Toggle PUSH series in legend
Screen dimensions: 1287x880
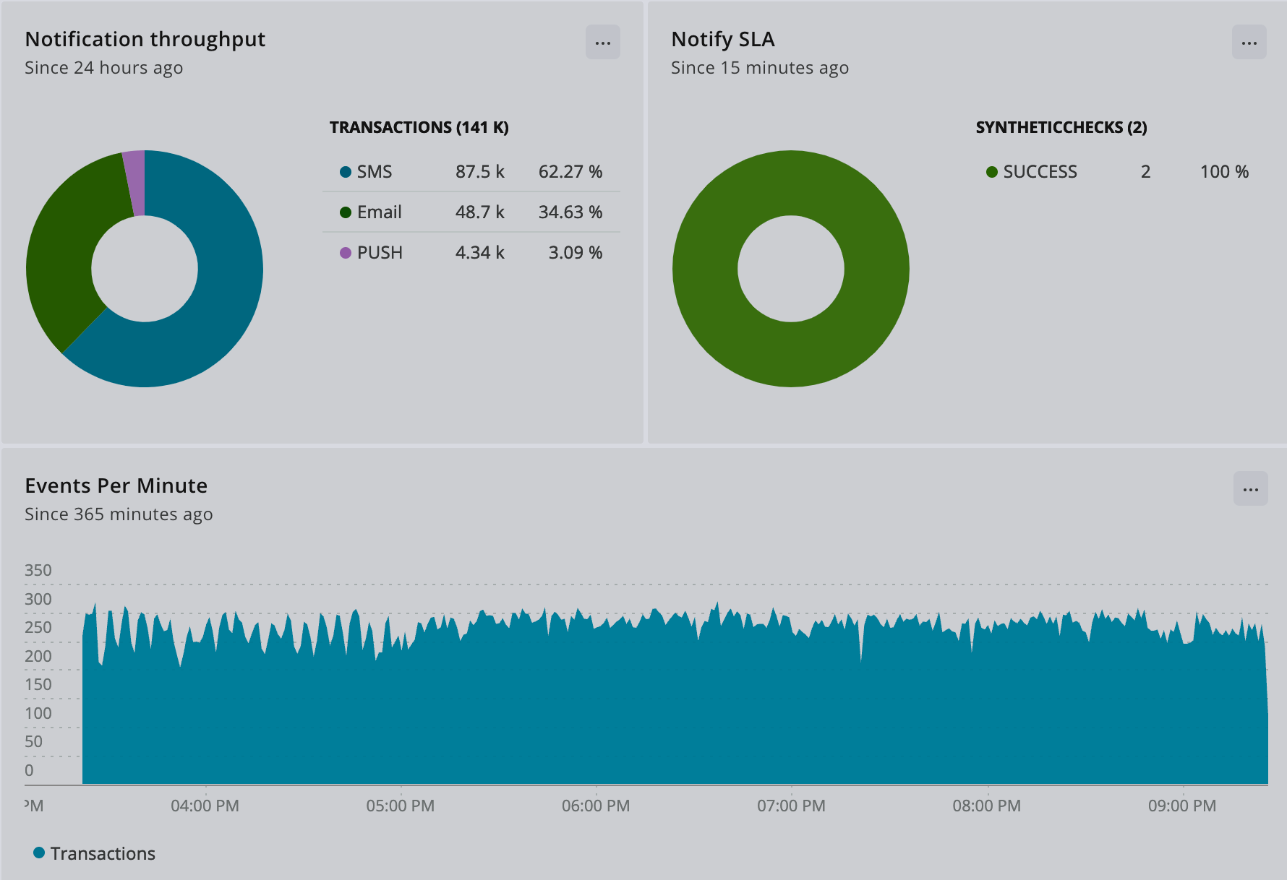[x=380, y=253]
